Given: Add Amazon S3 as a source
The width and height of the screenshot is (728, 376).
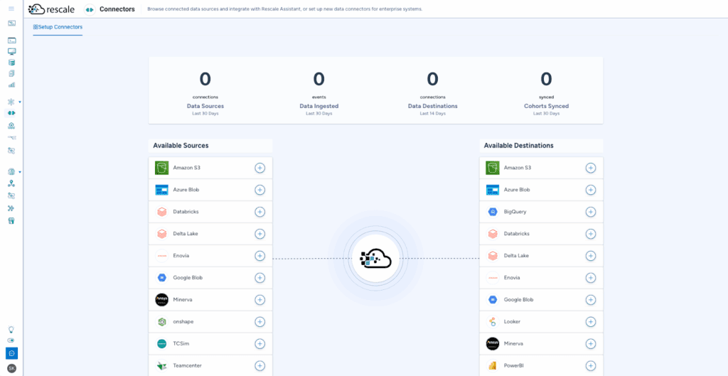Looking at the screenshot, I should coord(259,168).
